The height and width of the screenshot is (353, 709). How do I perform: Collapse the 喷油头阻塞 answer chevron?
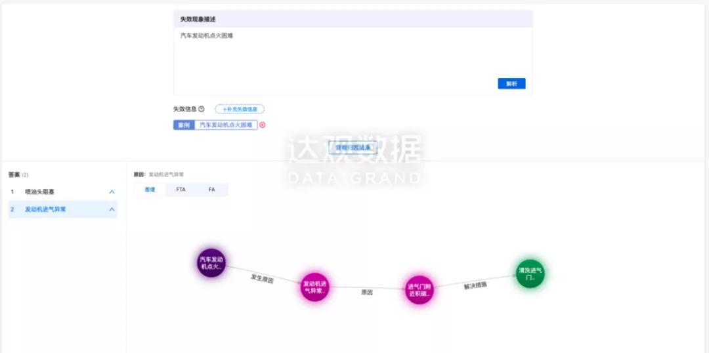[x=112, y=192]
